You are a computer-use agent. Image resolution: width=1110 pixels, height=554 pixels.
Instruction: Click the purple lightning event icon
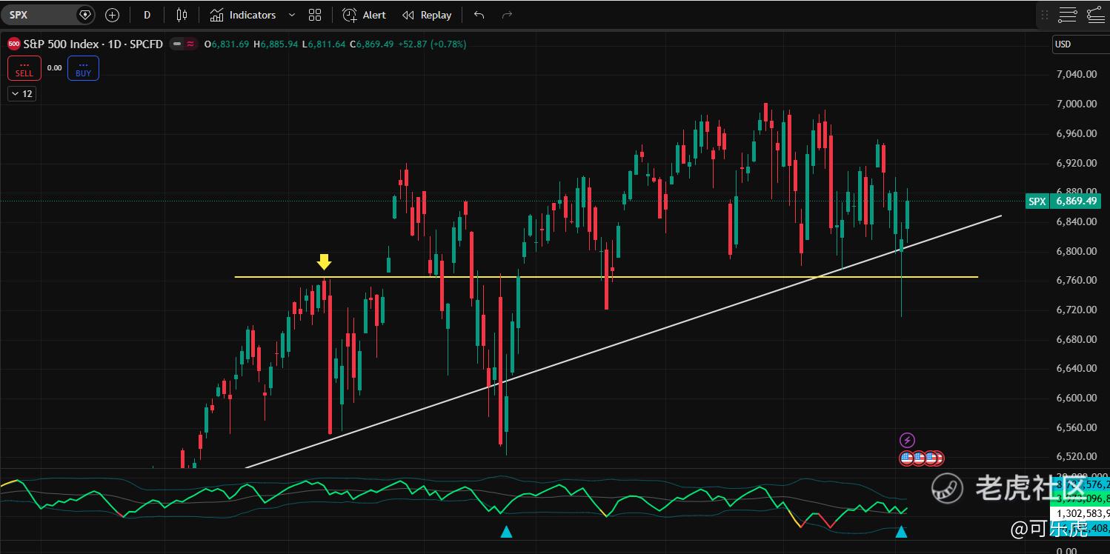[x=907, y=441]
